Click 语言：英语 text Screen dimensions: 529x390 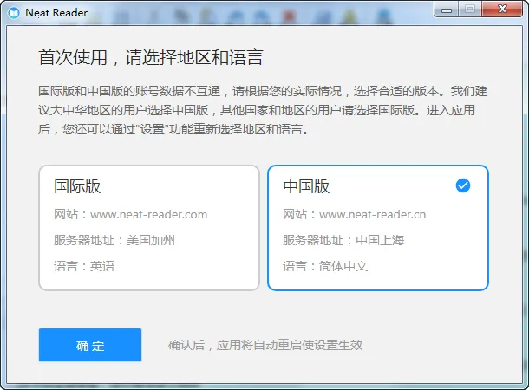pyautogui.click(x=84, y=266)
